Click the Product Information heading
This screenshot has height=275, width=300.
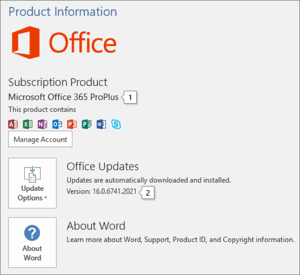pos(63,12)
